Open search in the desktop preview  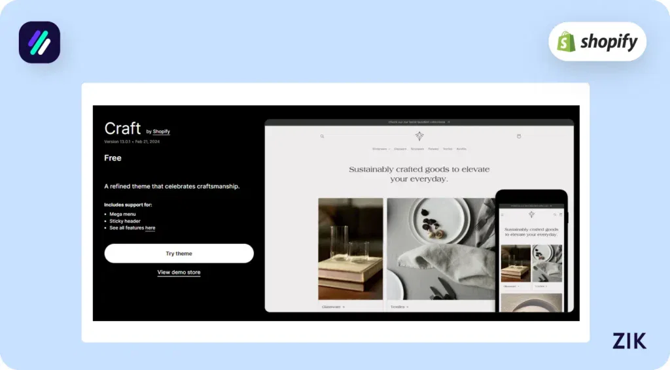(322, 137)
